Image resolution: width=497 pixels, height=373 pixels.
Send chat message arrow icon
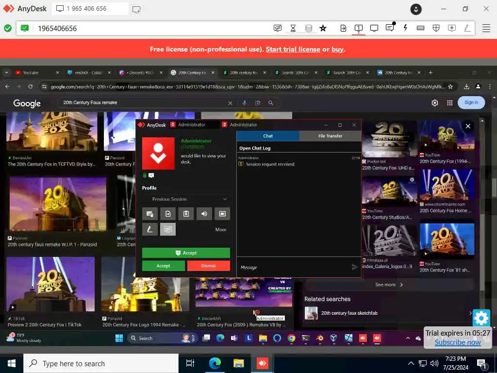click(355, 267)
